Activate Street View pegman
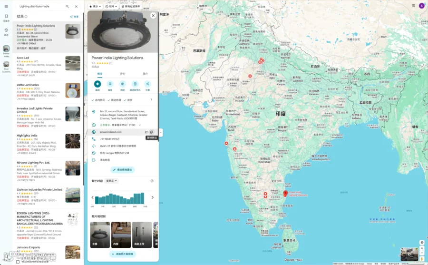The image size is (428, 265). pos(422,259)
